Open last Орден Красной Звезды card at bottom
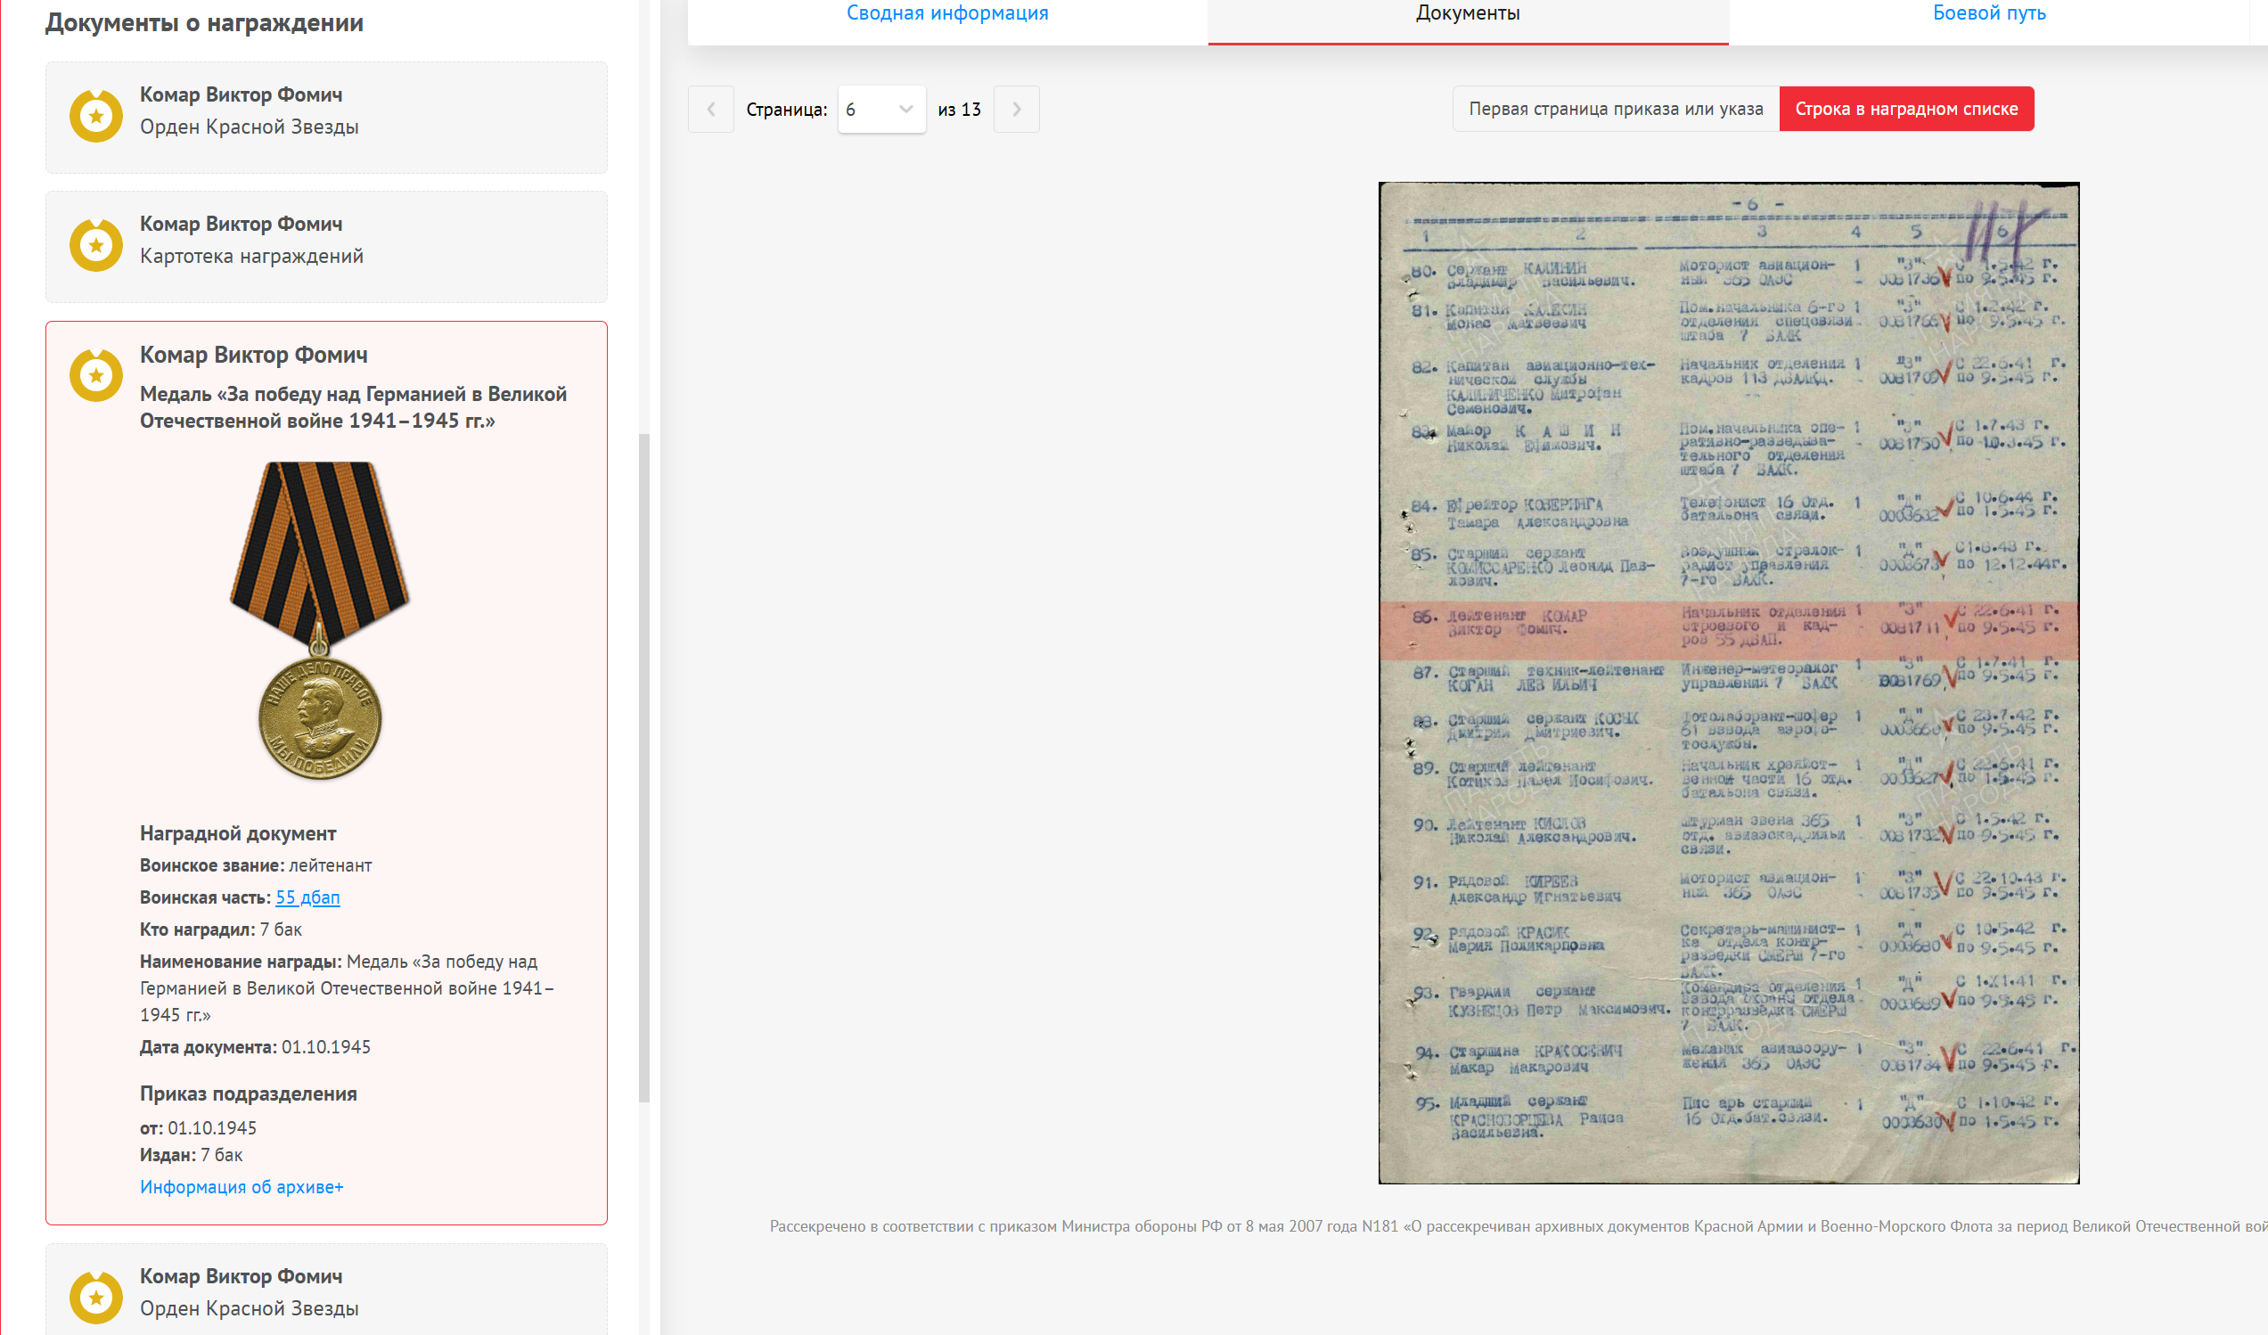 326,1292
